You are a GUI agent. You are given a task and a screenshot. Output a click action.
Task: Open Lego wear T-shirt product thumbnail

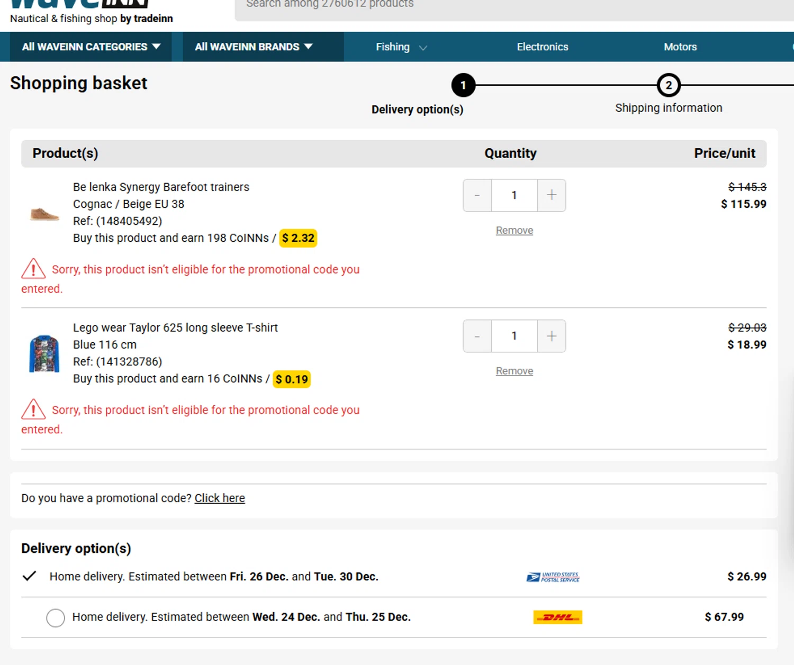(x=44, y=353)
